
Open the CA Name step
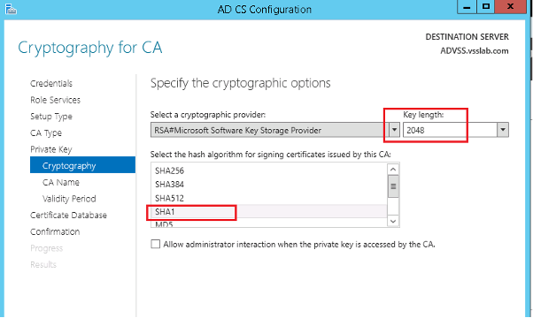[x=61, y=182]
